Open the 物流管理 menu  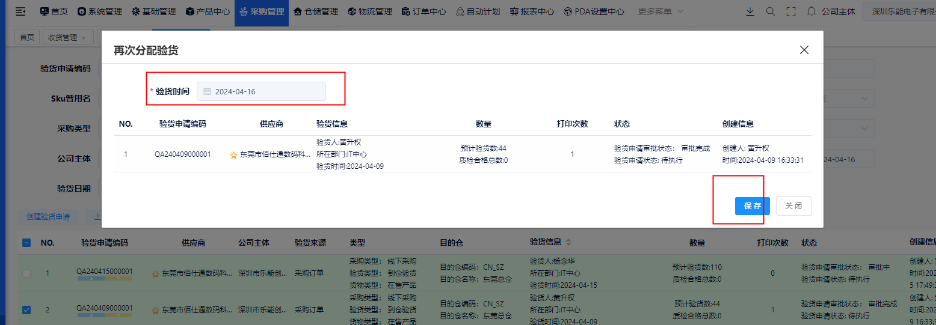coord(370,11)
